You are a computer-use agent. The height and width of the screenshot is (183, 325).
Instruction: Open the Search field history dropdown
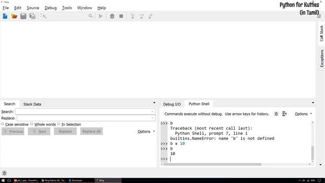point(152,112)
